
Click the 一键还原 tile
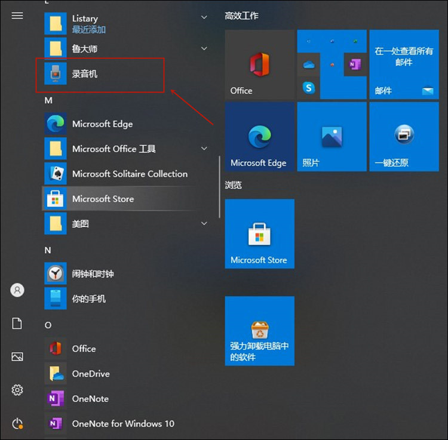click(x=404, y=137)
